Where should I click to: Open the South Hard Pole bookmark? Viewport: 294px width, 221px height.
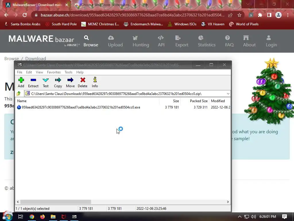(x=61, y=24)
